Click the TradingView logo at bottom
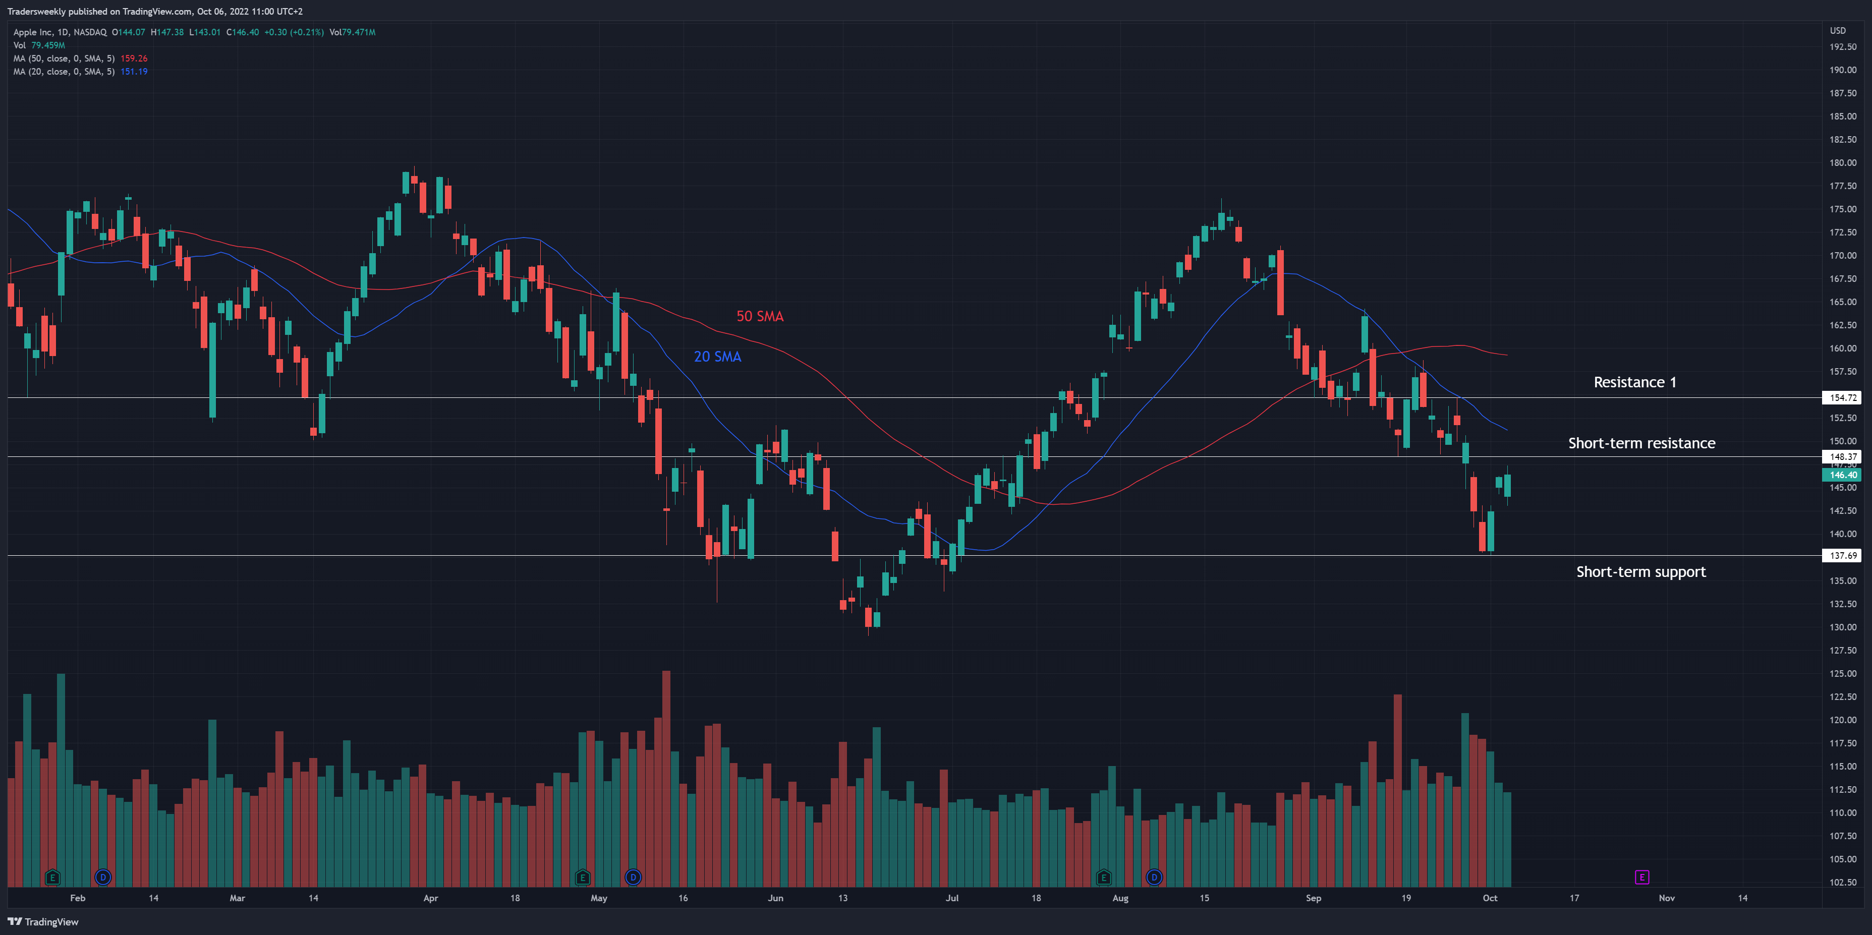 [x=43, y=922]
